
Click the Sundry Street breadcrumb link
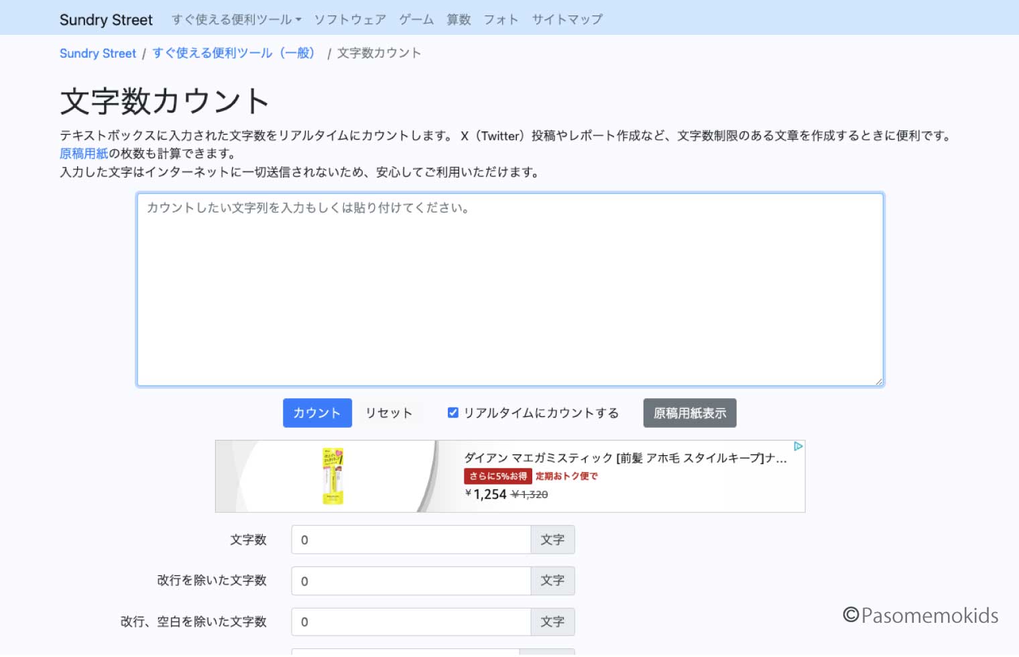point(98,53)
